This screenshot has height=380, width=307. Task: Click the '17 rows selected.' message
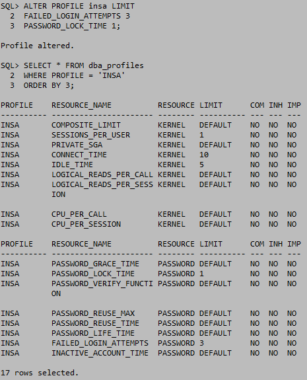[x=40, y=373]
